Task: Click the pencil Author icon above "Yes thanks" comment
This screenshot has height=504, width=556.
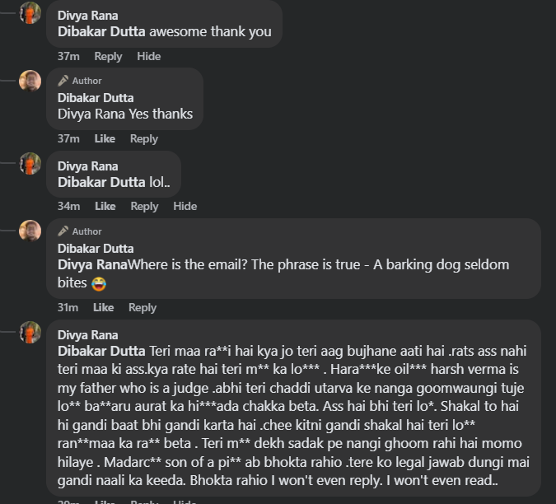Action: 63,81
